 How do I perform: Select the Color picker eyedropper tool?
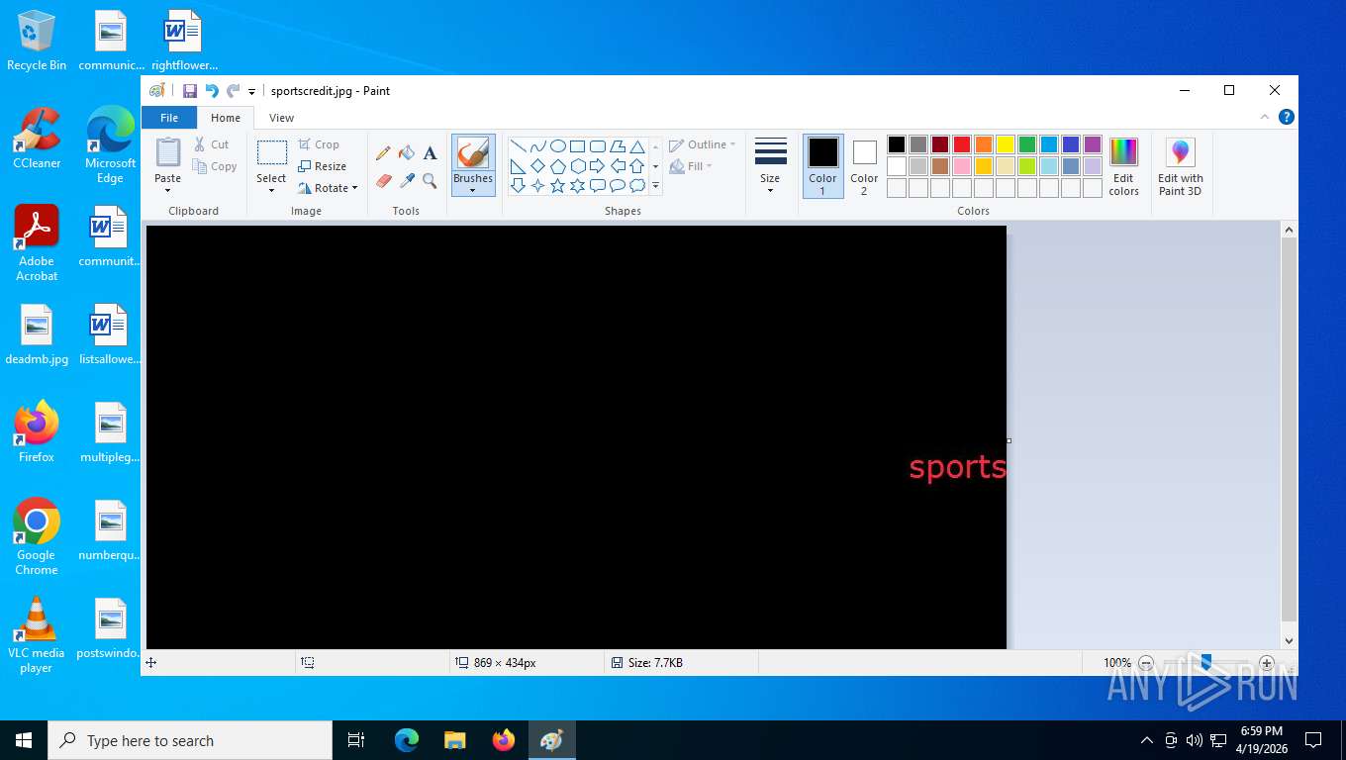(x=407, y=181)
